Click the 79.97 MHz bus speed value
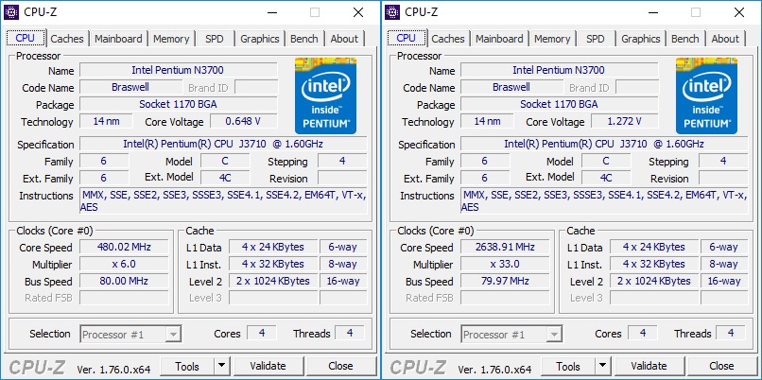Screen dimensions: 762x380 click(x=506, y=281)
